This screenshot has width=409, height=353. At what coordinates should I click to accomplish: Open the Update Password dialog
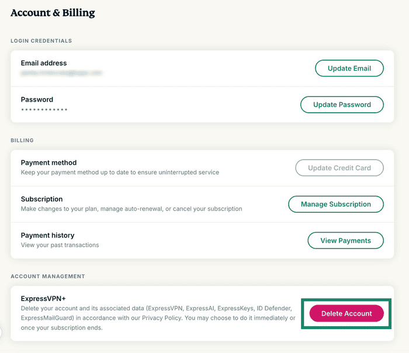pyautogui.click(x=342, y=105)
